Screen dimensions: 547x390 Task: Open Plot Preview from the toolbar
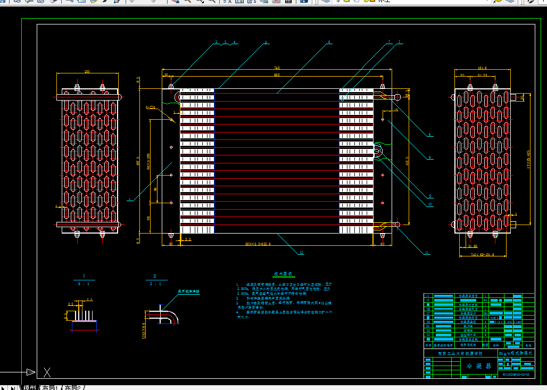point(29,1)
